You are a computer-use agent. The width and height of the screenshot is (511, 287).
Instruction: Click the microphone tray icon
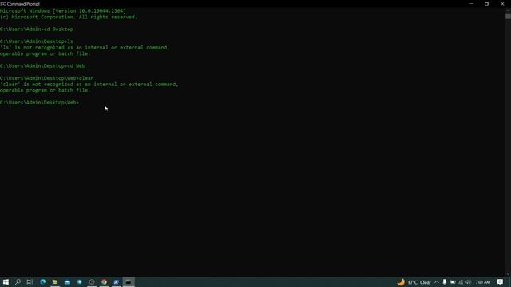(x=444, y=282)
